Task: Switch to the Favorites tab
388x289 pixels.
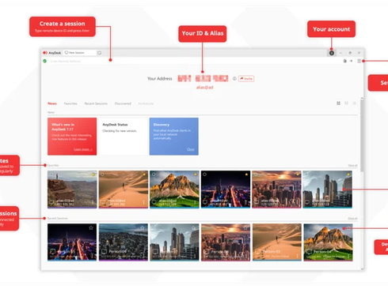Action: pyautogui.click(x=70, y=103)
